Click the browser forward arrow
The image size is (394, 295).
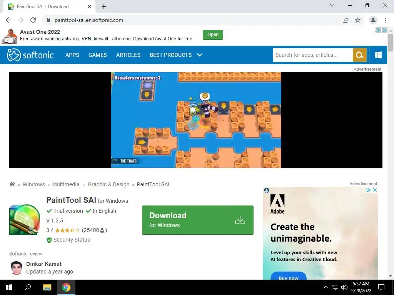pos(21,20)
